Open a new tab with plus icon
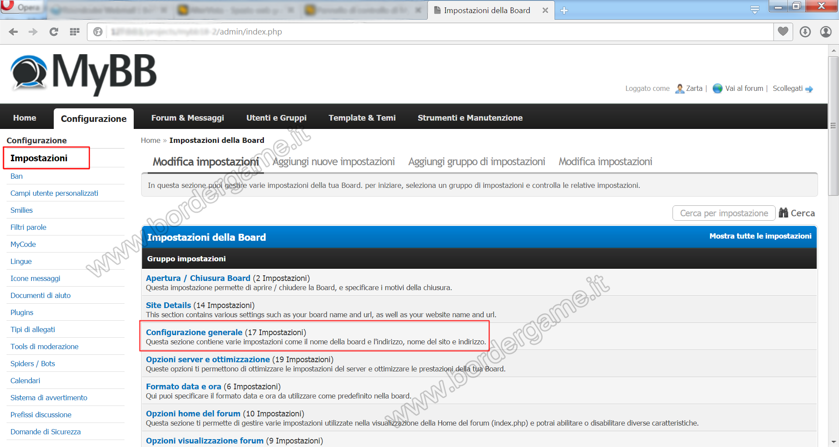The image size is (839, 447). pyautogui.click(x=564, y=10)
